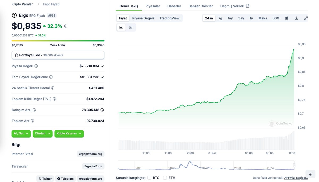This screenshot has height=182, width=319.
Task: Open the calendar date range picker
Action: (287, 18)
